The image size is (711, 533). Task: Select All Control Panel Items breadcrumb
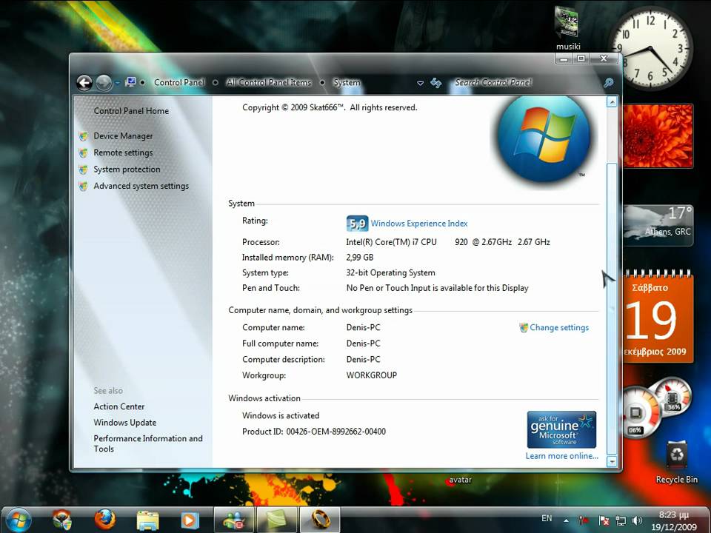[269, 82]
